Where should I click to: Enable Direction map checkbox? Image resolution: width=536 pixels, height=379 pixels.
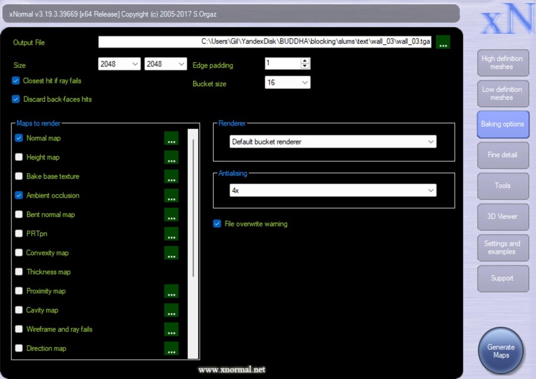point(19,348)
